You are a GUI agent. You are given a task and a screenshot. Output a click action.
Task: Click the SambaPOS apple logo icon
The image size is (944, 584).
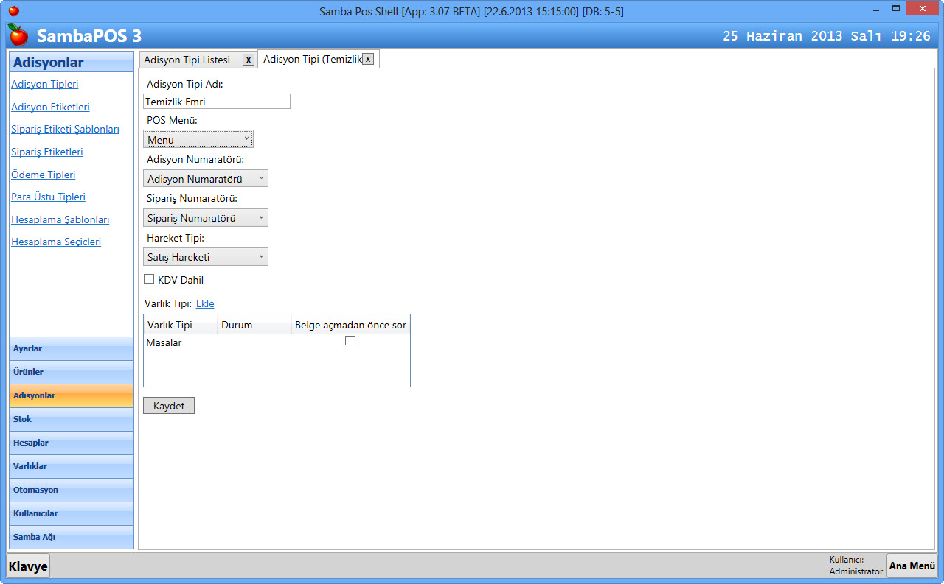(x=18, y=35)
